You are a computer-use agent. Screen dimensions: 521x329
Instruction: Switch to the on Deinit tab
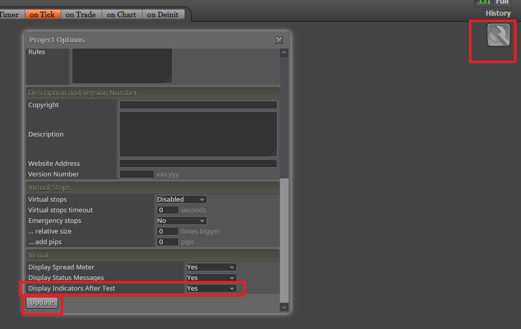pyautogui.click(x=163, y=14)
